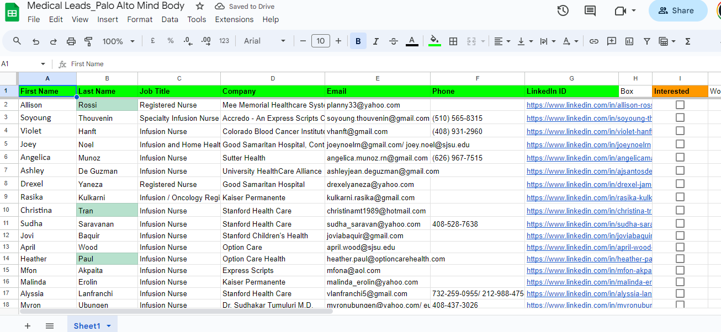Check Interested box for Allison Rossi

click(x=680, y=105)
